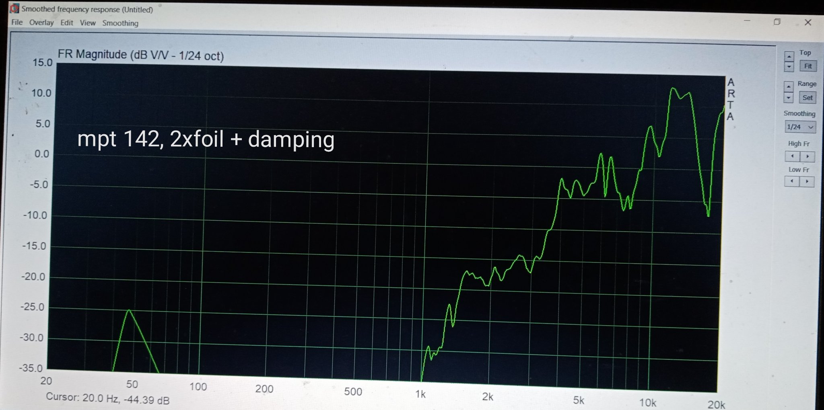The height and width of the screenshot is (410, 824).
Task: Close the Smoothed frequency response window
Action: (x=808, y=23)
